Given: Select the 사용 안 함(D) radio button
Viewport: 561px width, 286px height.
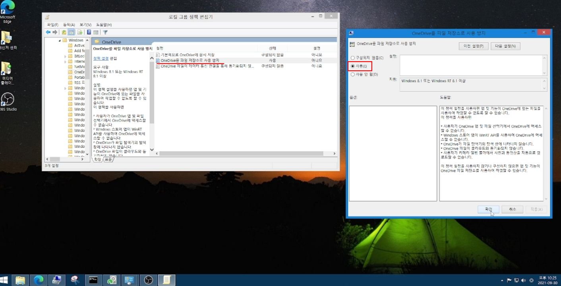Looking at the screenshot, I should [364, 74].
